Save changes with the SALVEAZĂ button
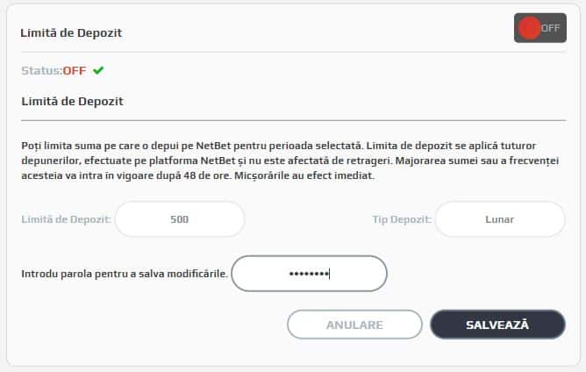 pyautogui.click(x=497, y=325)
